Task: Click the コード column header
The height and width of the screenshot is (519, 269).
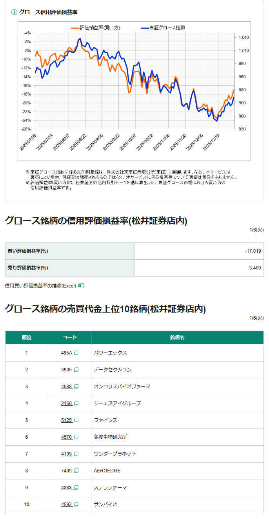Action: click(69, 338)
